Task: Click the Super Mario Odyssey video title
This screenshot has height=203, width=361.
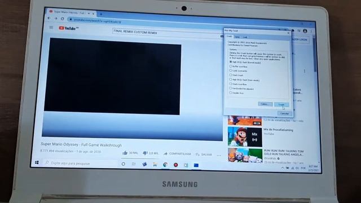Action: click(81, 145)
